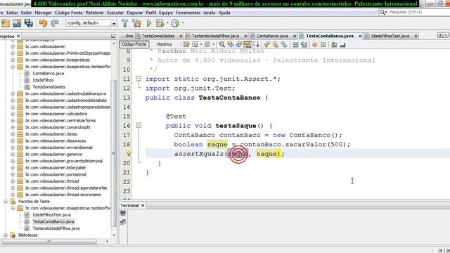Viewport: 450px width, 253px height.
Task: Open the Editar menu
Action: tap(12, 13)
